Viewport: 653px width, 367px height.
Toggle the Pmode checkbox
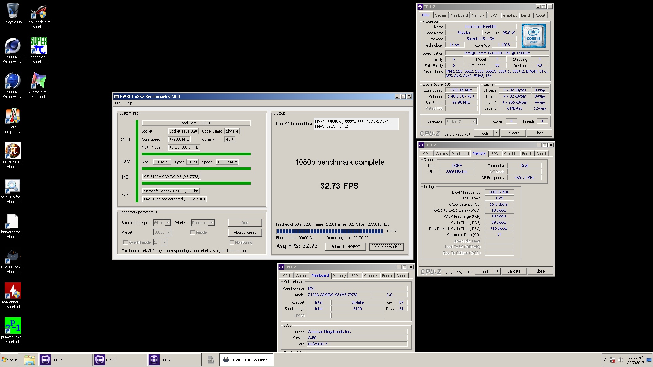[x=192, y=232]
